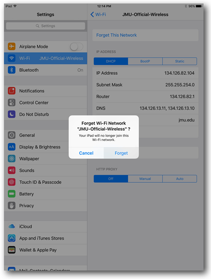Select the Sounds speaker icon
Screen dimensions: 211x279
pos(11,170)
